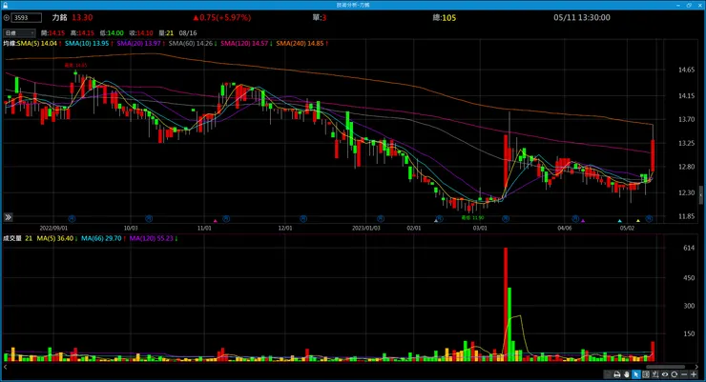706x382 pixels.
Task: Click the SMA(60) 14.26 indicator label
Action: pyautogui.click(x=193, y=44)
